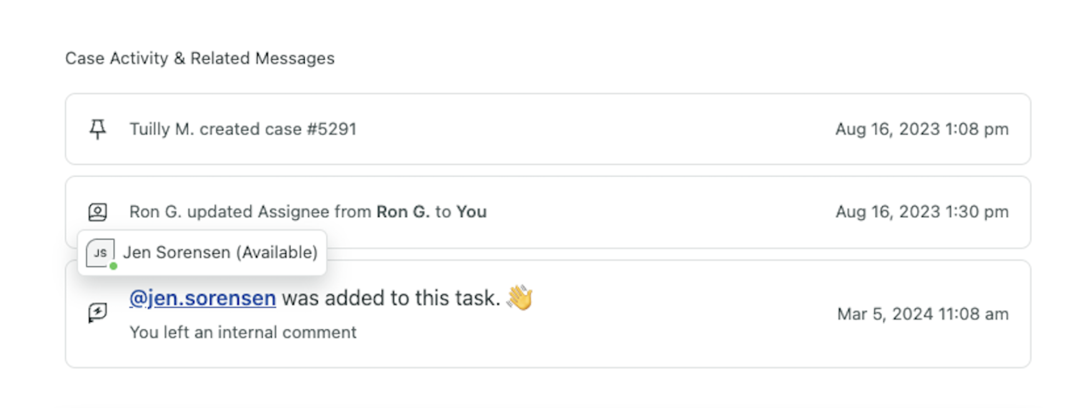The height and width of the screenshot is (408, 1083).
Task: Click the internal comment lightning bubble icon
Action: pyautogui.click(x=97, y=312)
